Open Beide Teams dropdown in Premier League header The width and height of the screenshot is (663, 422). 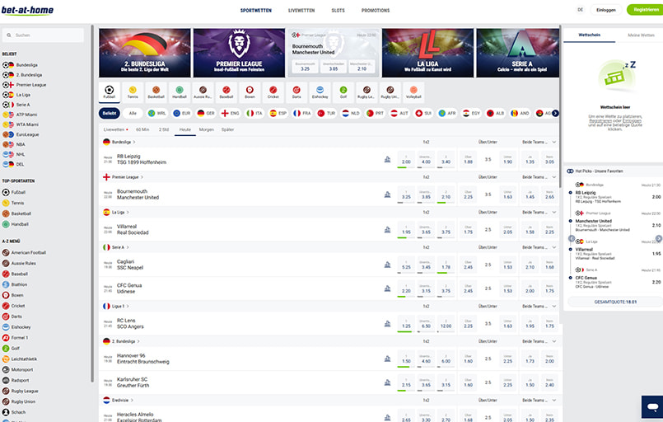point(539,177)
